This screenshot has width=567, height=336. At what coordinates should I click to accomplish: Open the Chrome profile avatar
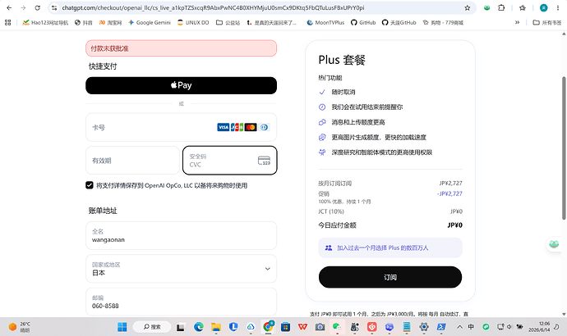pos(543,7)
